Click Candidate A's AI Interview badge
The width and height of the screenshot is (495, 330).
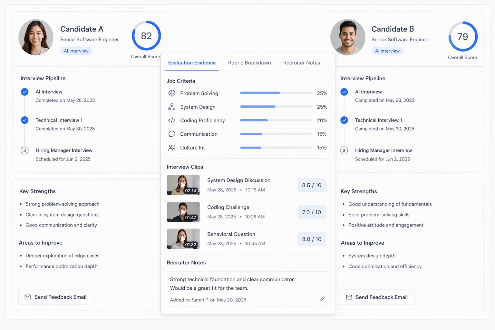(76, 51)
